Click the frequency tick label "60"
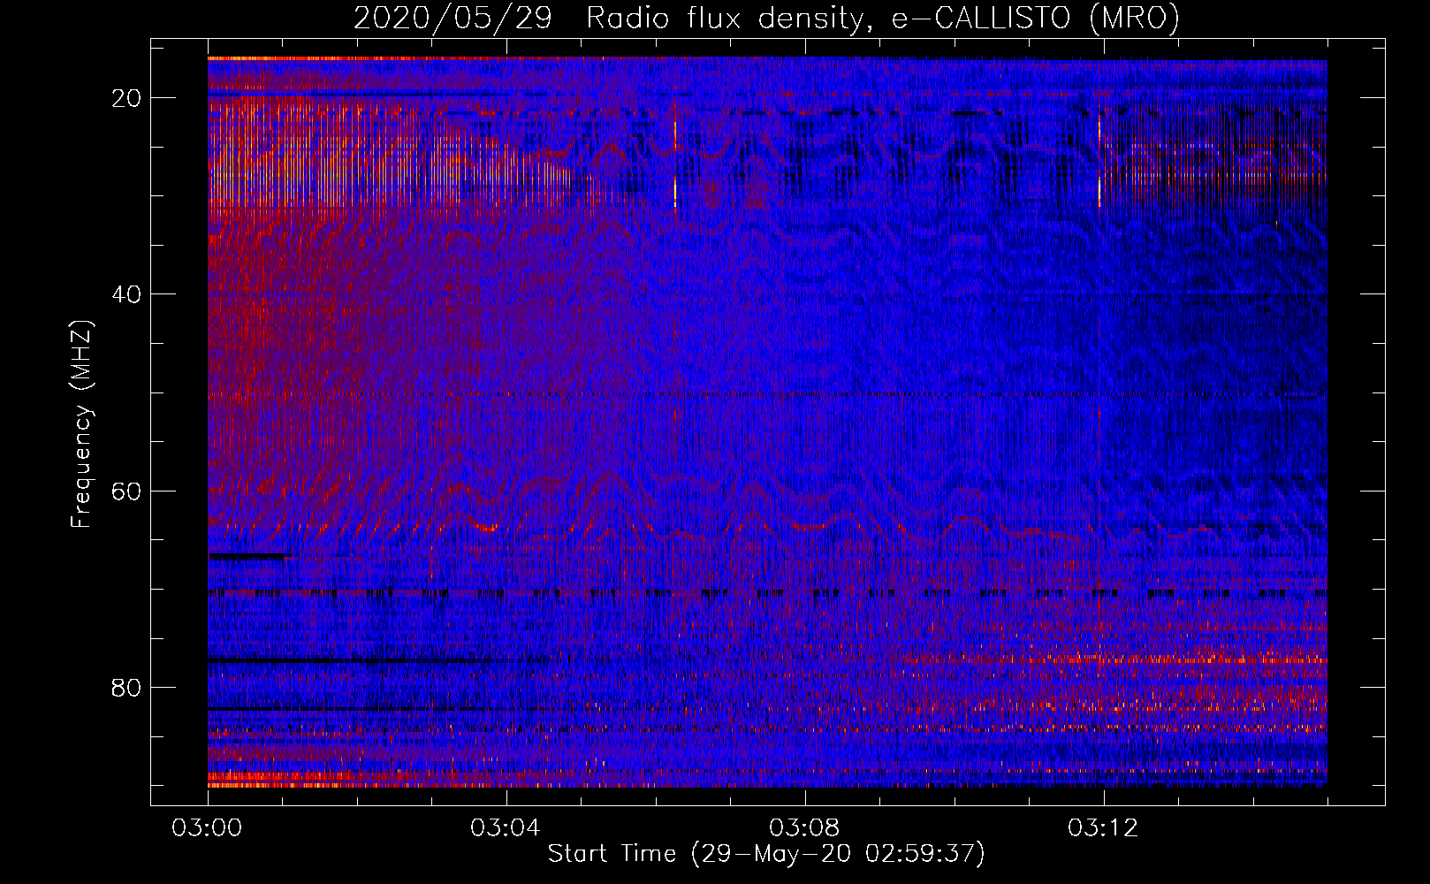 (x=126, y=491)
